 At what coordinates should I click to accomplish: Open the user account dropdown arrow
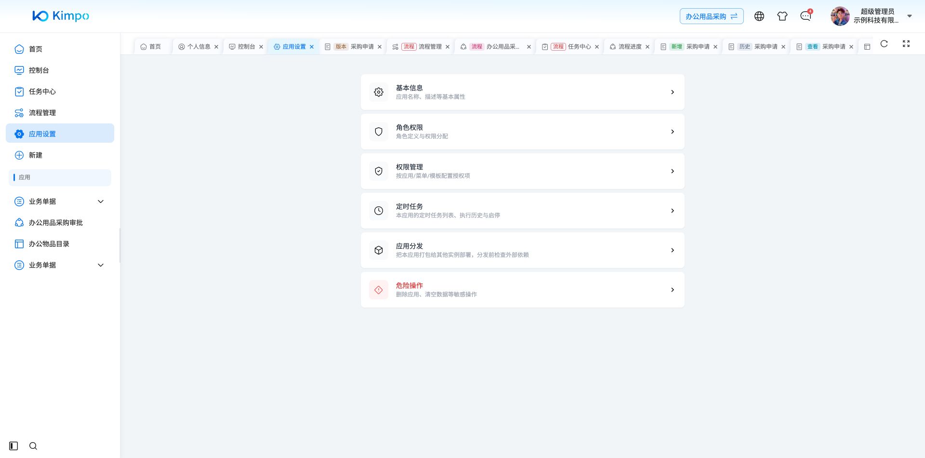pyautogui.click(x=910, y=16)
